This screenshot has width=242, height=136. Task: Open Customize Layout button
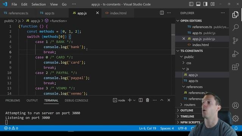213,4
